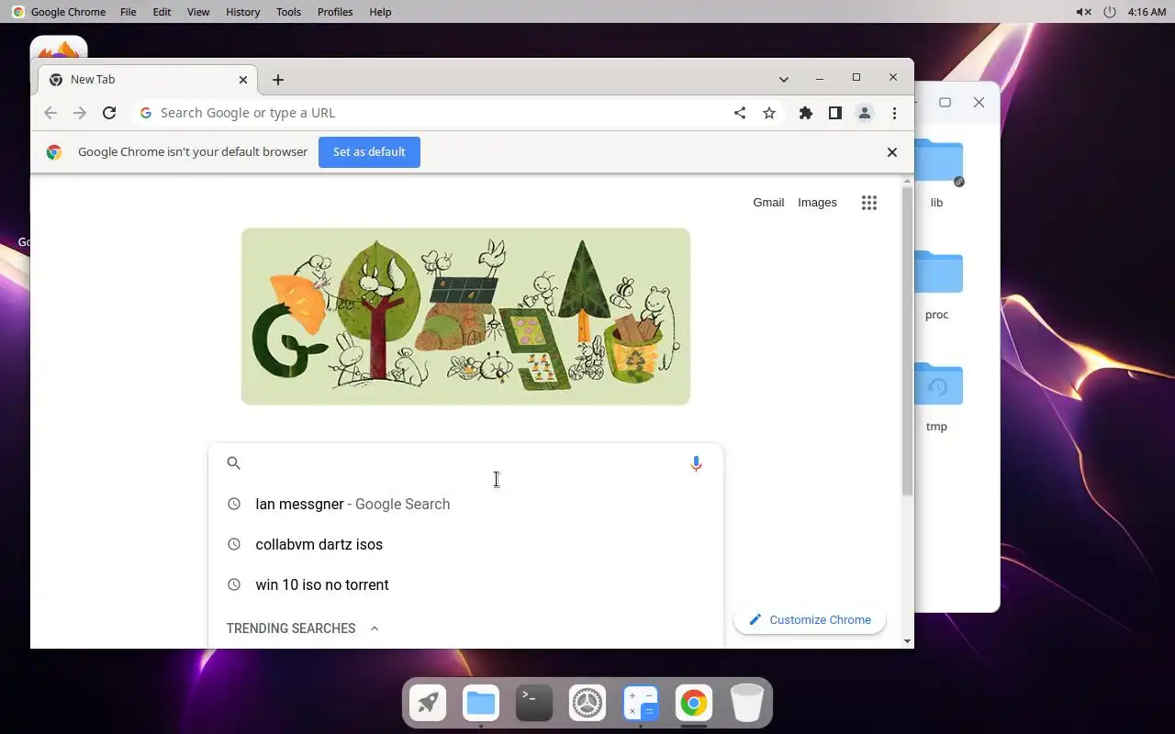1175x734 pixels.
Task: Open the View menu
Action: 198,12
